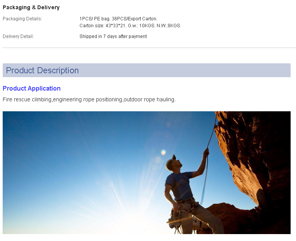The height and width of the screenshot is (241, 296).
Task: Click the climber's blue t-shirt
Action: click(x=179, y=186)
